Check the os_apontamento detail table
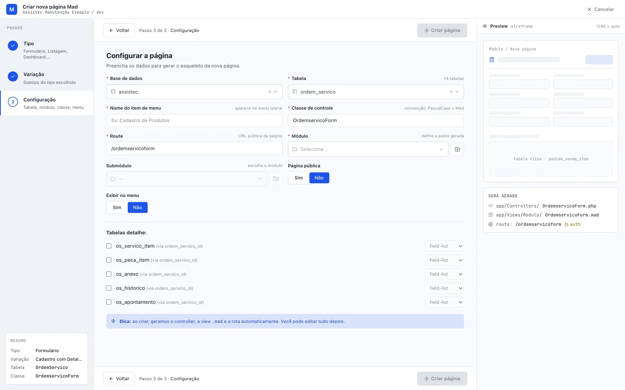The image size is (625, 390). click(x=109, y=302)
